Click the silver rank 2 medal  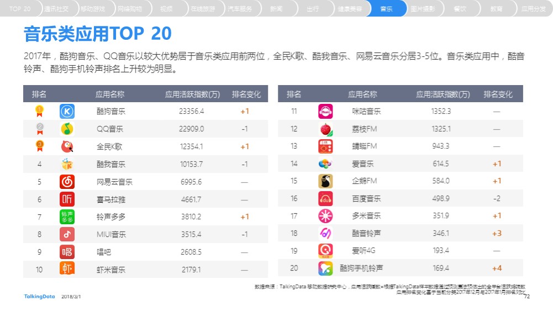(40, 129)
